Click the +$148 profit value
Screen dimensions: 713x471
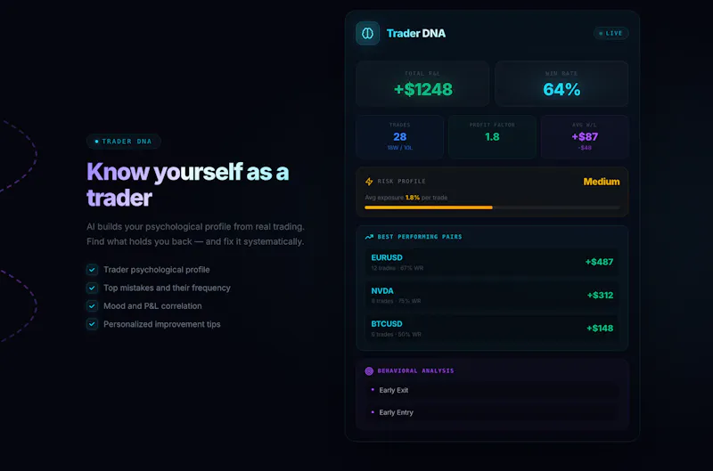tap(600, 329)
